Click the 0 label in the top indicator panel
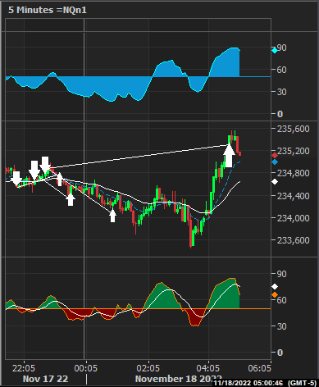The image size is (319, 387). click(x=280, y=114)
